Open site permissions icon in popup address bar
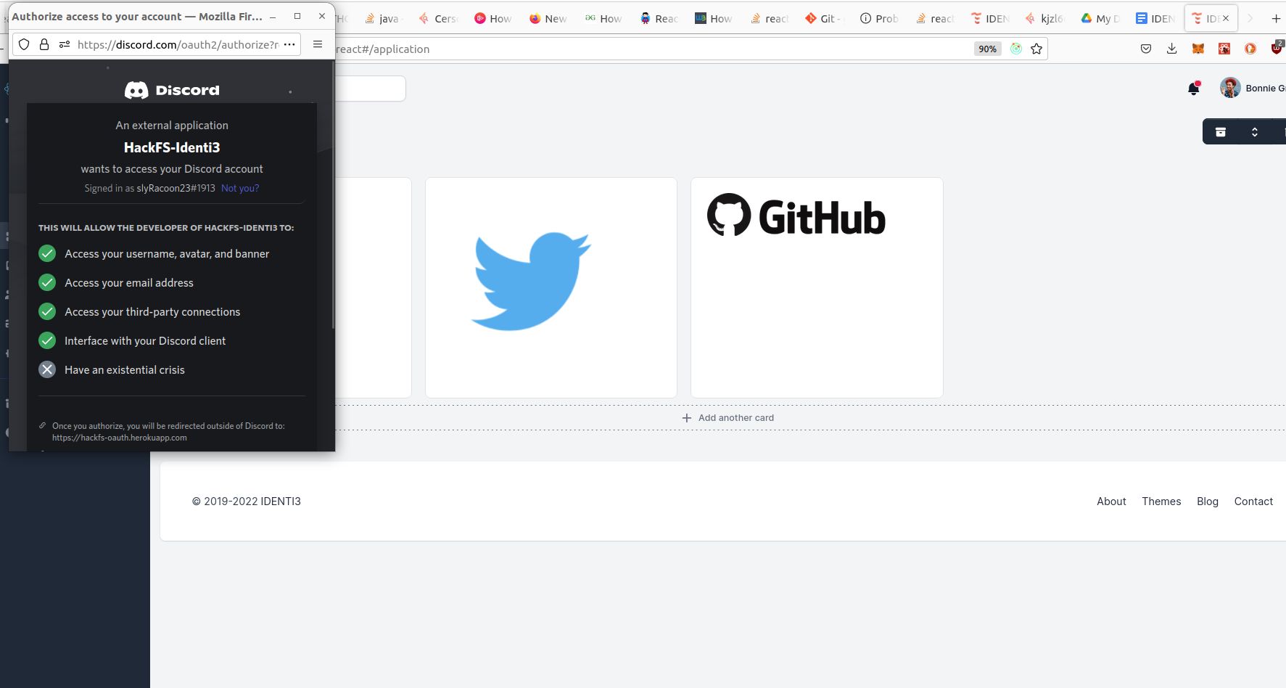This screenshot has width=1286, height=688. [65, 44]
